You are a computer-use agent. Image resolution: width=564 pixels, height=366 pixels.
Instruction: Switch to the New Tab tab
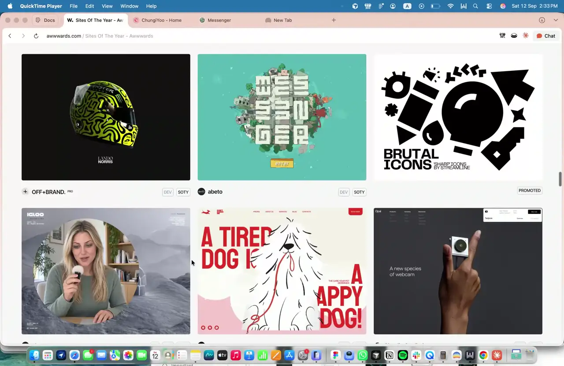click(x=282, y=20)
